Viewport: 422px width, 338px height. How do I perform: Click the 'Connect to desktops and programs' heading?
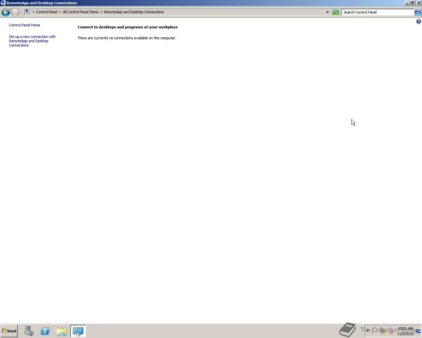(128, 27)
